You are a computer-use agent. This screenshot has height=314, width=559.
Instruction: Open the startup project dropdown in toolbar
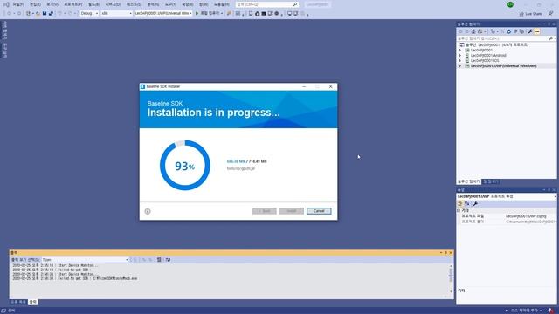coord(163,14)
